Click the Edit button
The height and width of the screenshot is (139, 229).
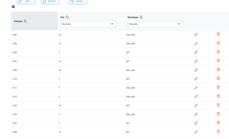[x=26, y=1]
